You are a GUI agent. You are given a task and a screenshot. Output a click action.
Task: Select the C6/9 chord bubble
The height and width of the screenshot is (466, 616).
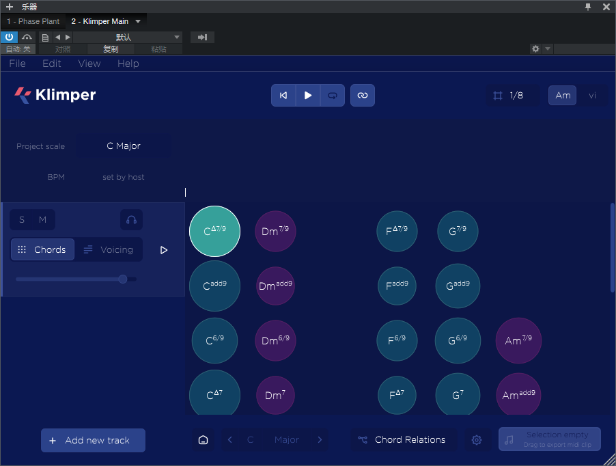[x=214, y=340]
